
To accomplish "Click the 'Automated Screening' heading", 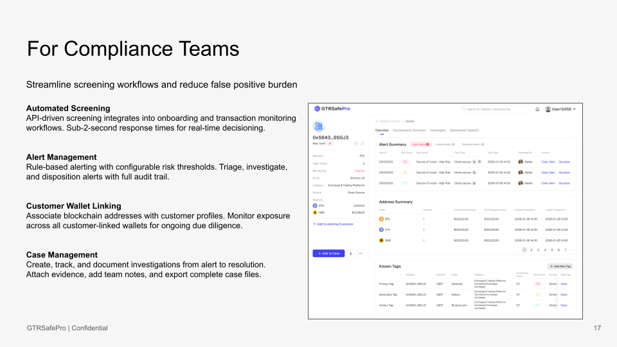I will coord(68,108).
